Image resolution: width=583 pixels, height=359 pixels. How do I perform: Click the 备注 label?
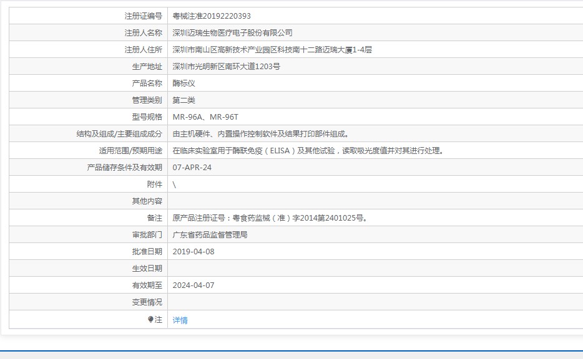click(154, 218)
